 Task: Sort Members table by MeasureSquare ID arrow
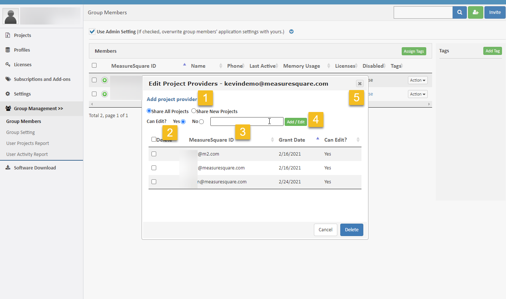click(x=184, y=65)
